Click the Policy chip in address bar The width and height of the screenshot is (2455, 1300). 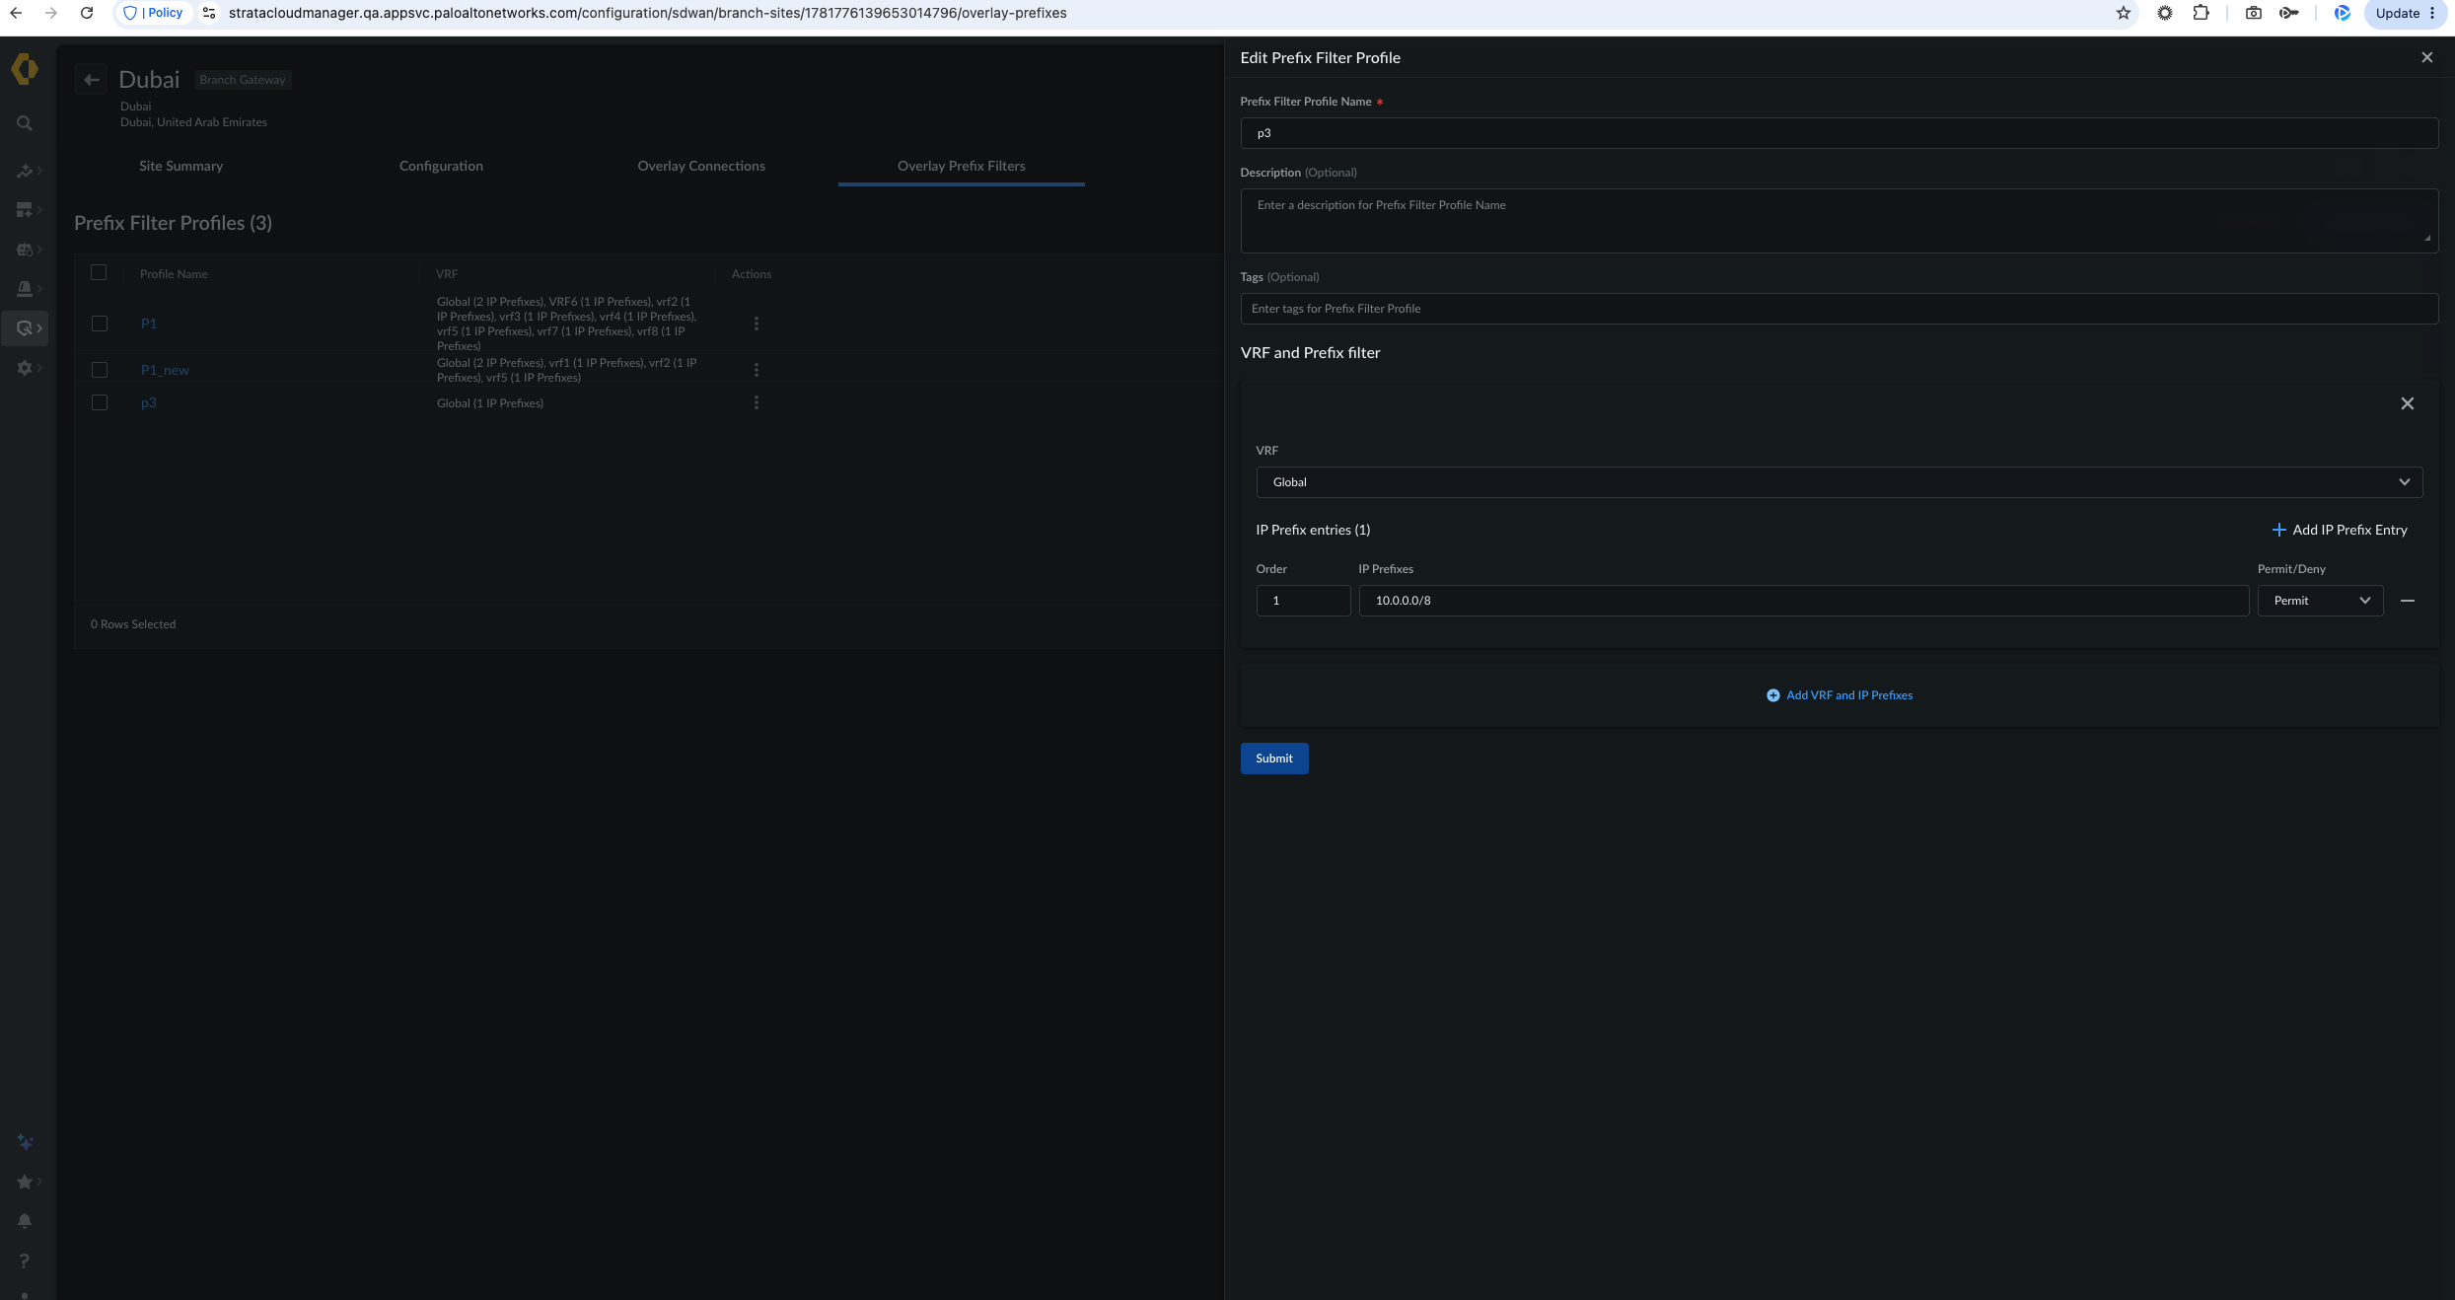[154, 13]
